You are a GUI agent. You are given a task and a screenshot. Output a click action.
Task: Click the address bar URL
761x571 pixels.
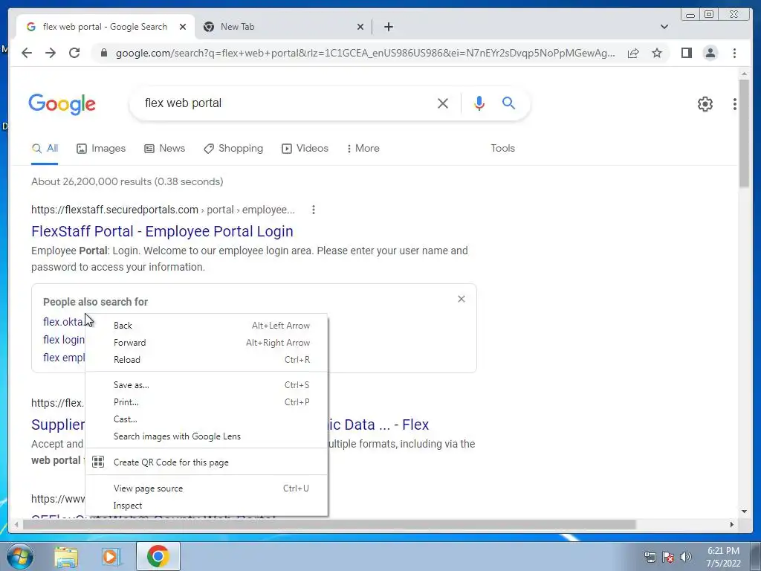point(365,53)
